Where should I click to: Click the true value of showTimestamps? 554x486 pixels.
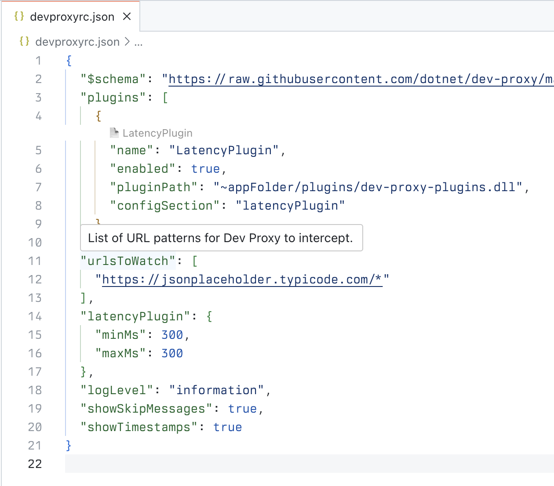(x=227, y=427)
